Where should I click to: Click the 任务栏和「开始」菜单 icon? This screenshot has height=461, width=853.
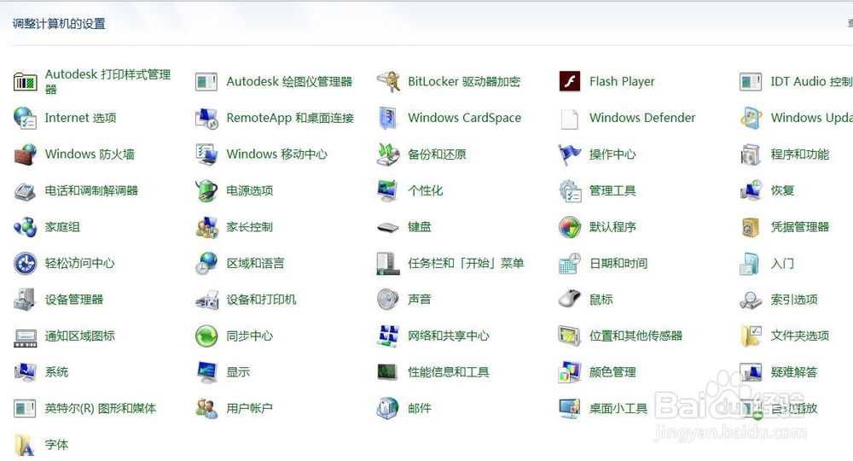coord(388,264)
